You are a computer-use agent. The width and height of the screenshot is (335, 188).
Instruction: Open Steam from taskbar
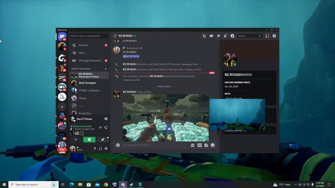coord(131,184)
